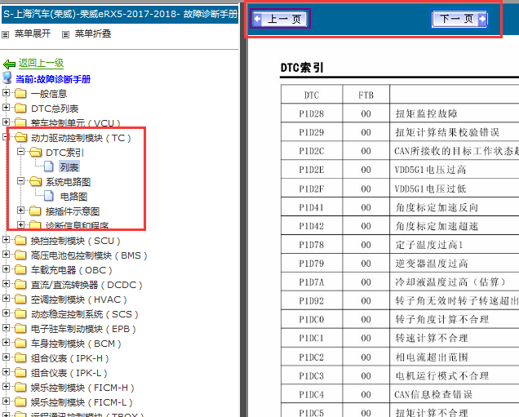
Task: Click the 空调控制模块 (HVAC) folder icon
Action: pyautogui.click(x=20, y=299)
